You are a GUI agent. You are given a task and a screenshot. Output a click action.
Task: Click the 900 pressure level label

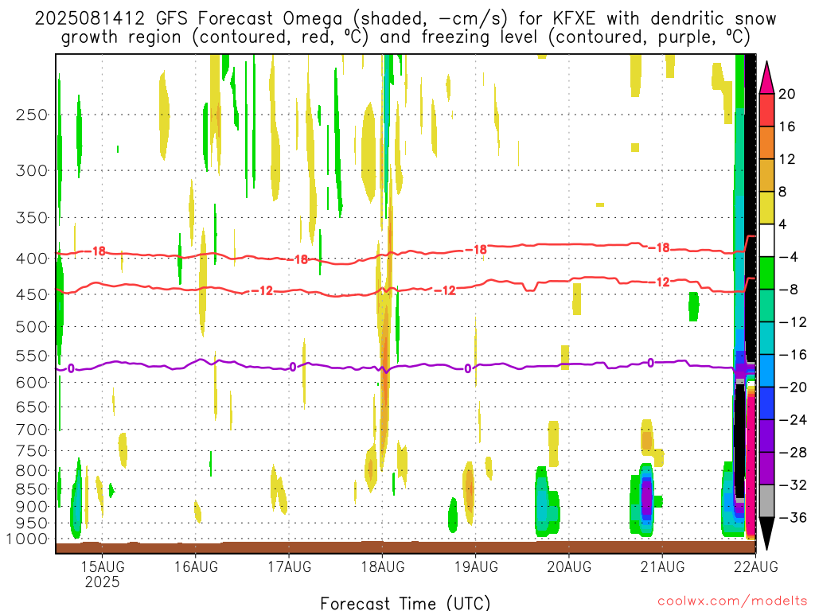(32, 506)
